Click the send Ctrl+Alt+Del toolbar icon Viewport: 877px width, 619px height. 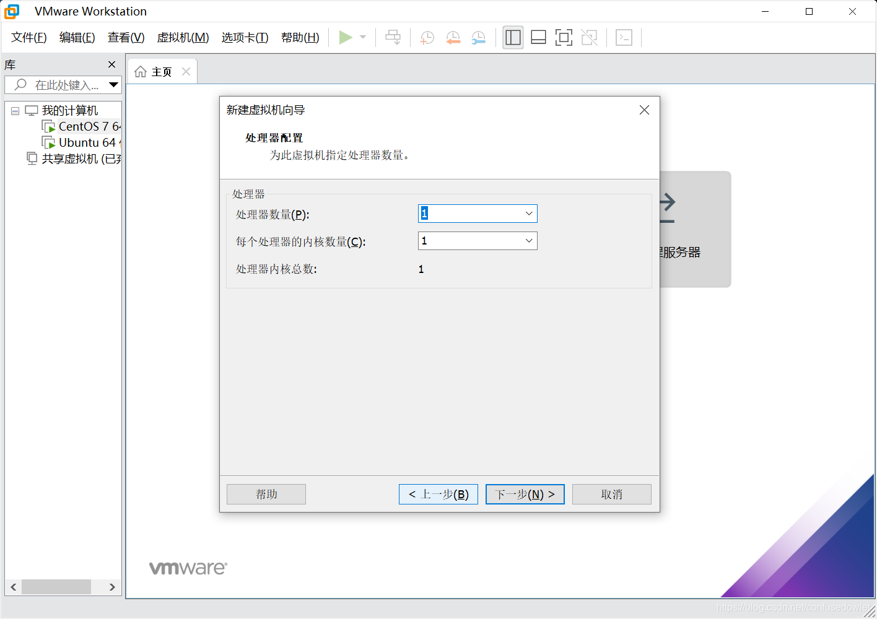[393, 38]
